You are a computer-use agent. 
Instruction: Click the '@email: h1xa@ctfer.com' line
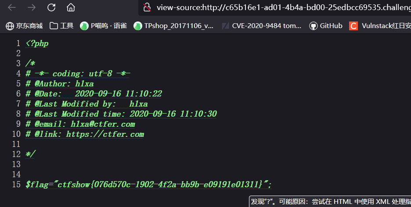[x=80, y=124]
